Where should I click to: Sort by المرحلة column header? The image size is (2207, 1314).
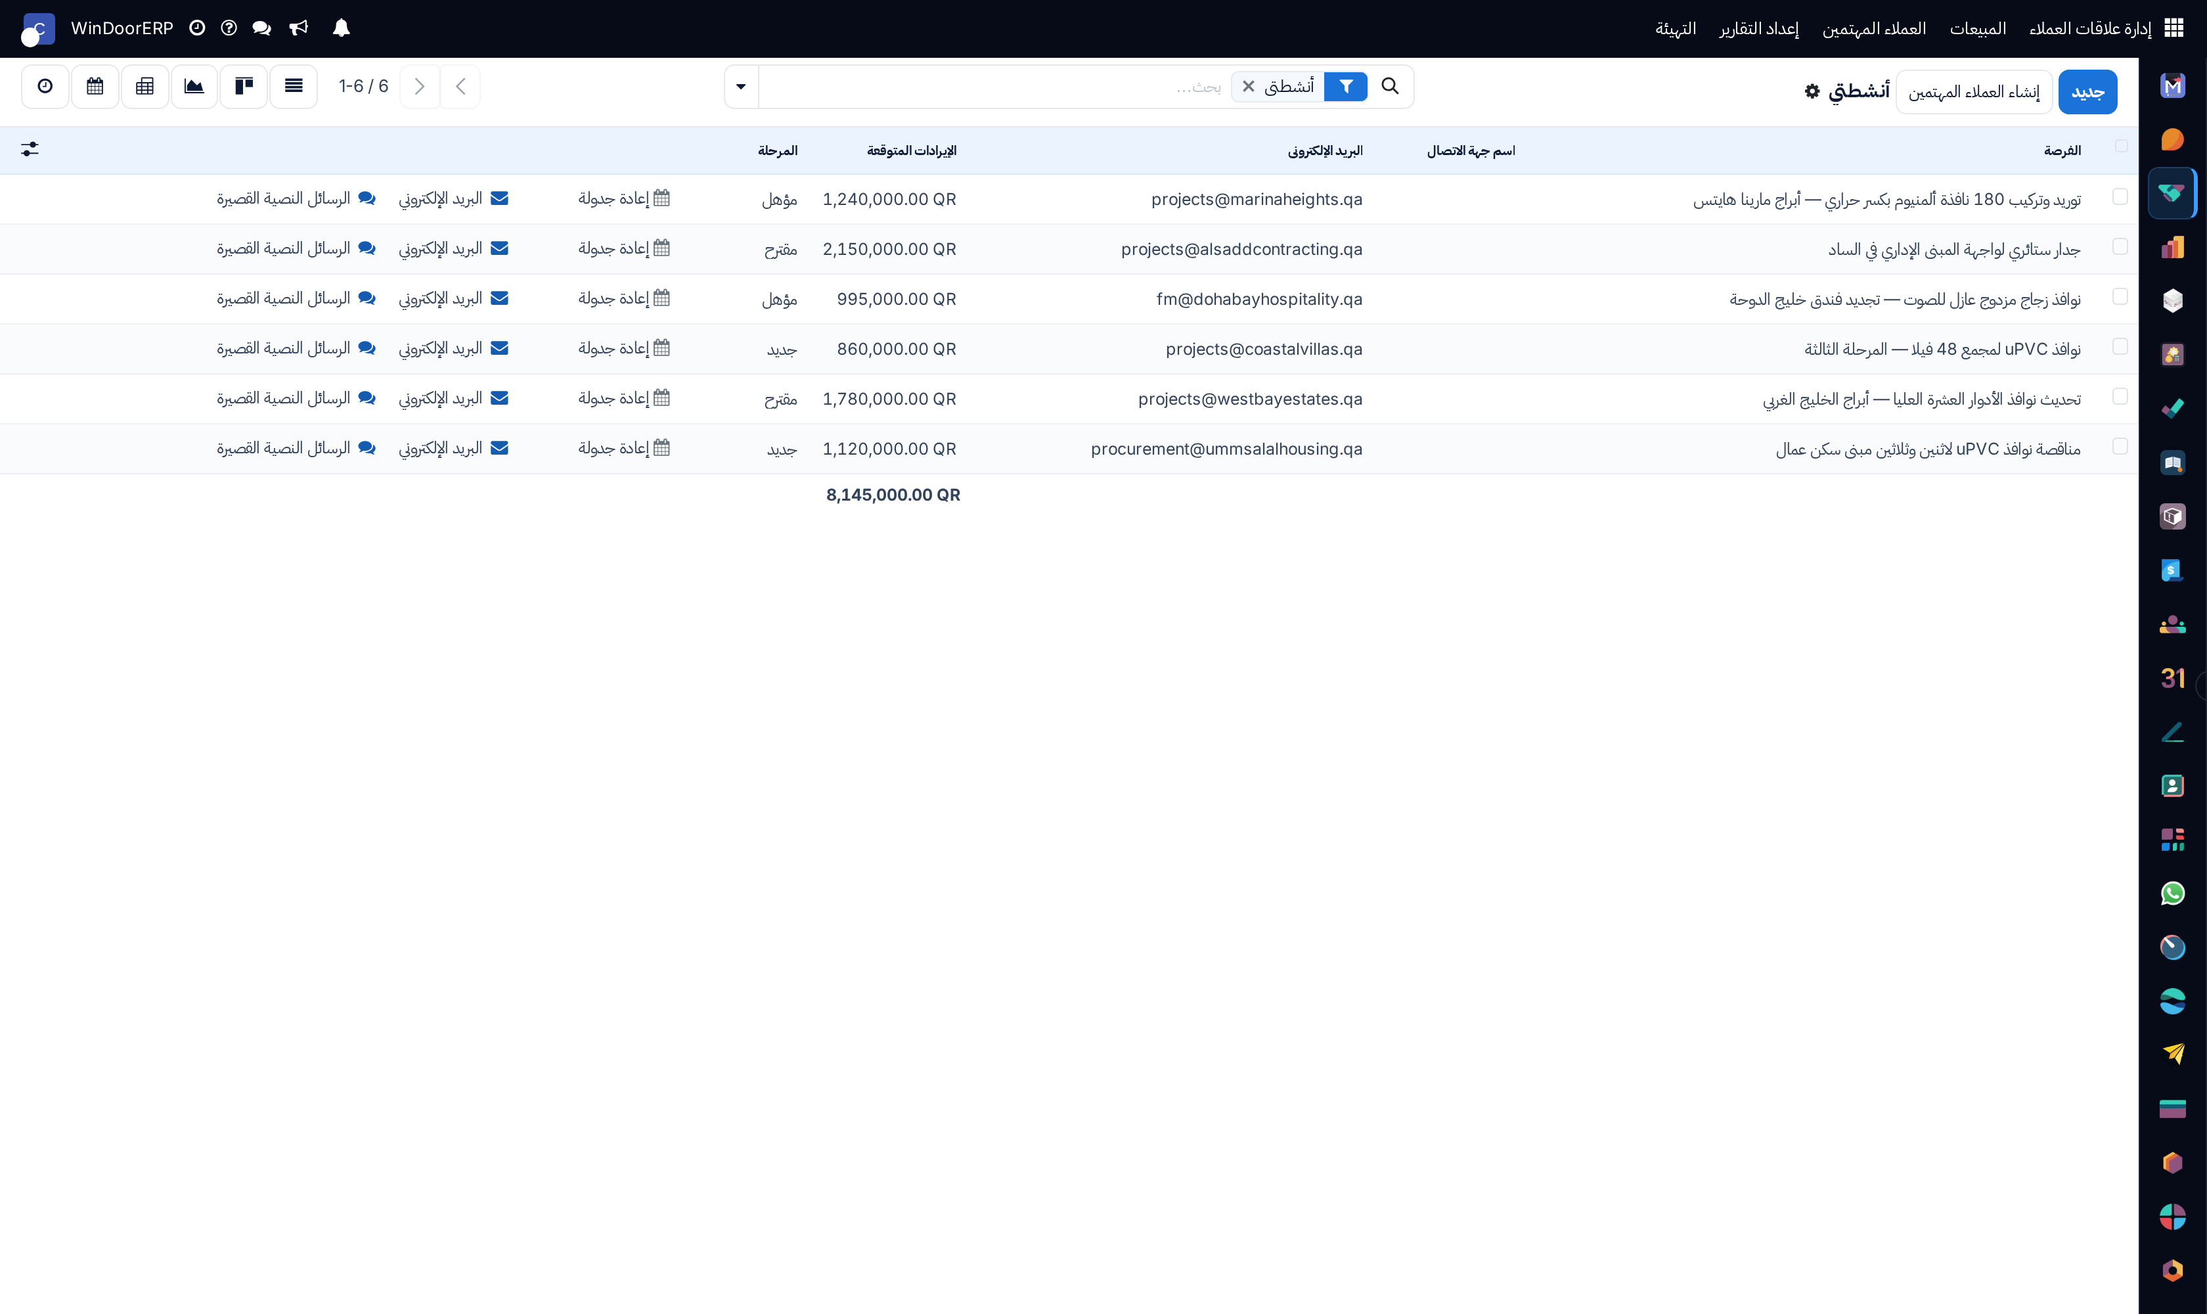click(777, 150)
